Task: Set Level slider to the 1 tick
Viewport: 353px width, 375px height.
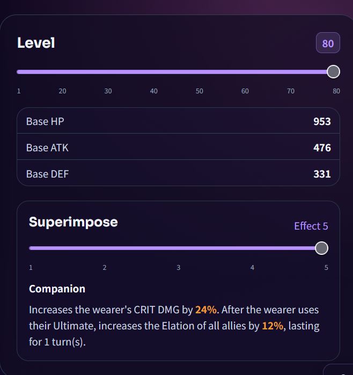Action: 19,72
